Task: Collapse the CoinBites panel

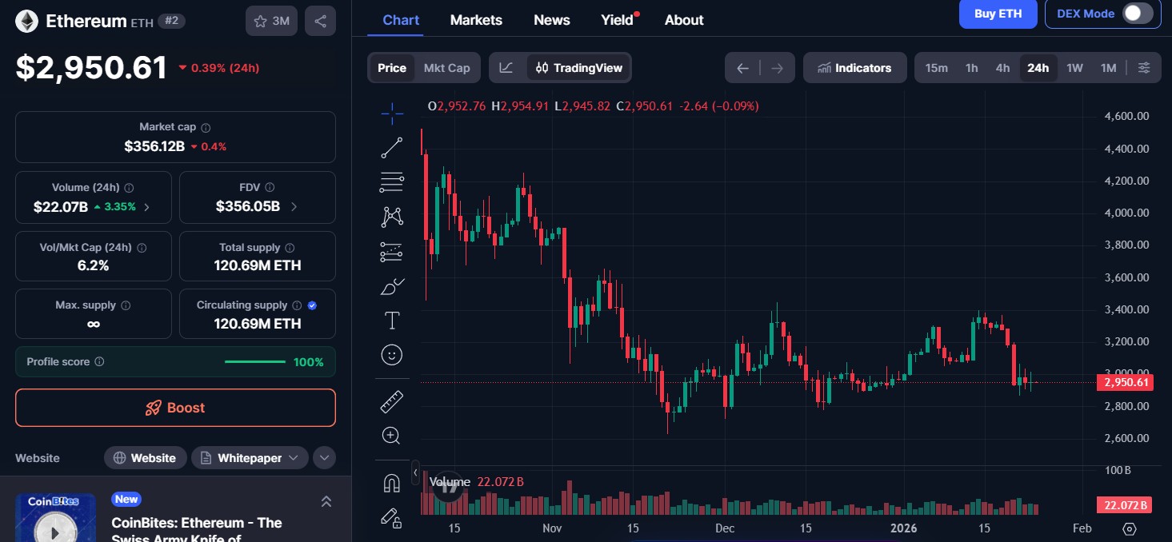Action: 326,501
